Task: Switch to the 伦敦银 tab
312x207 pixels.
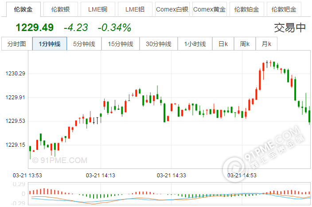Action: click(x=60, y=9)
